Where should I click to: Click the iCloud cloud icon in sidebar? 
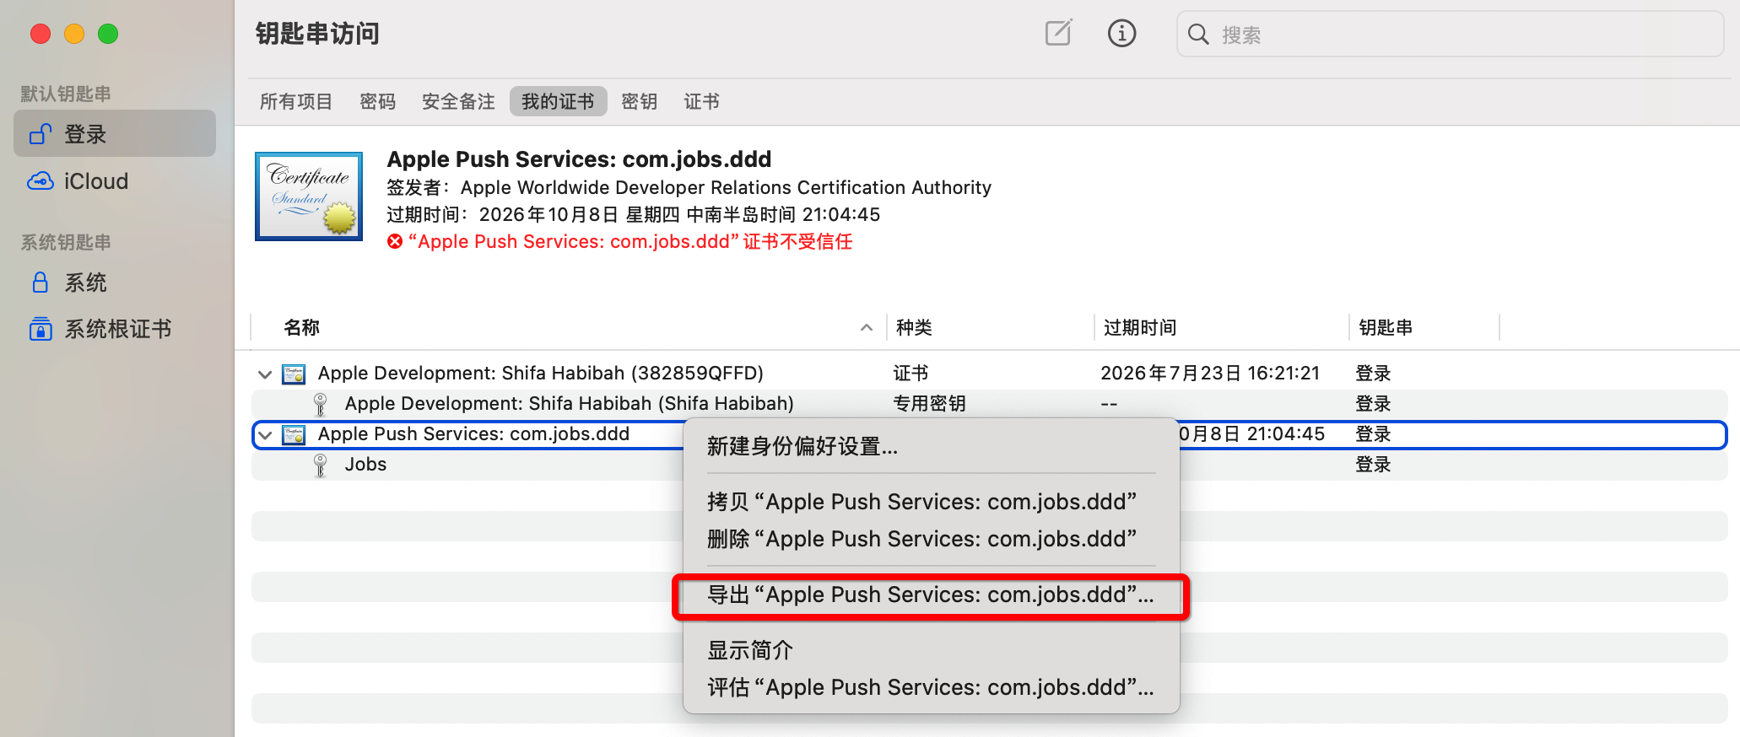(x=41, y=181)
